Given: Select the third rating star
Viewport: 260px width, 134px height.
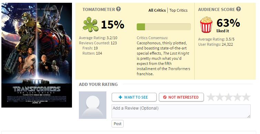Looking at the screenshot, I should 228,97.
